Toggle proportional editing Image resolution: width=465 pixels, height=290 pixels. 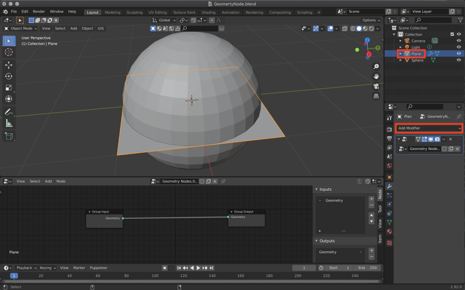click(212, 20)
